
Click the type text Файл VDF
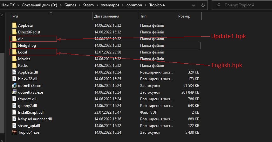[x=148, y=112]
